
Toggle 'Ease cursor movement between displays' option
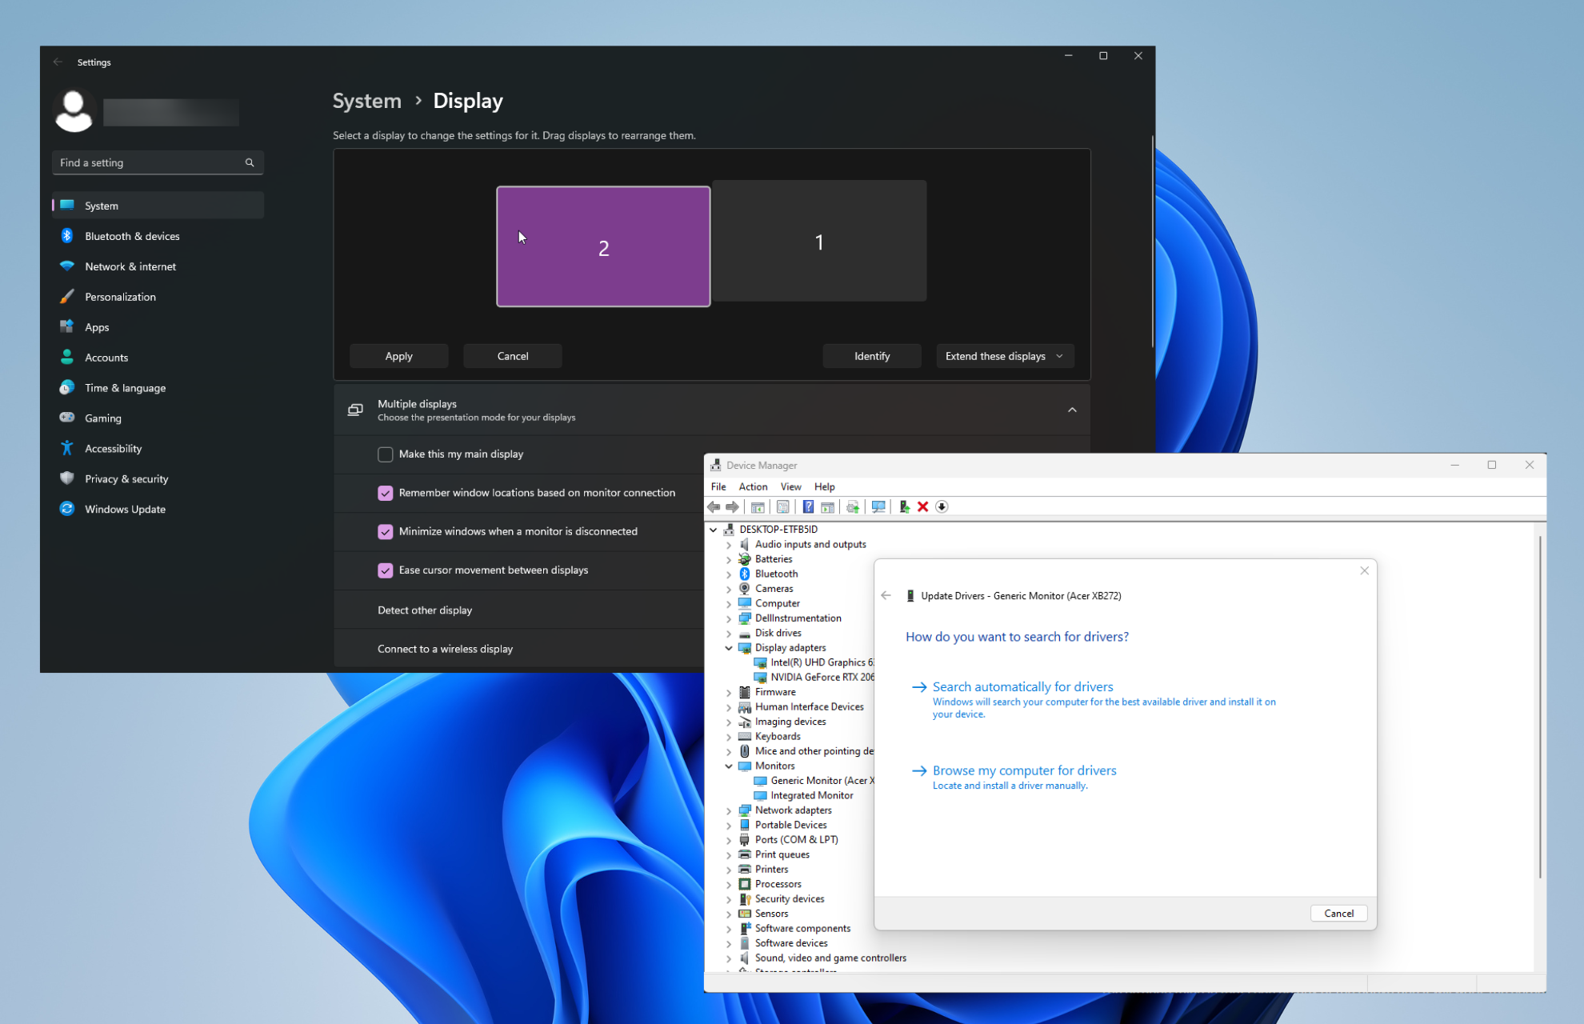pos(385,570)
